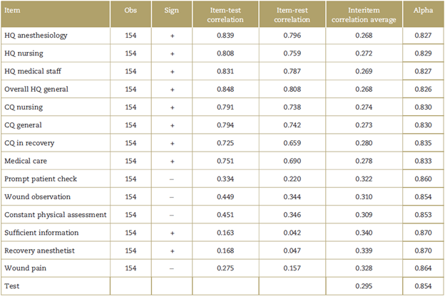Select the HQ nursing item cell
The image size is (445, 296).
[26, 53]
